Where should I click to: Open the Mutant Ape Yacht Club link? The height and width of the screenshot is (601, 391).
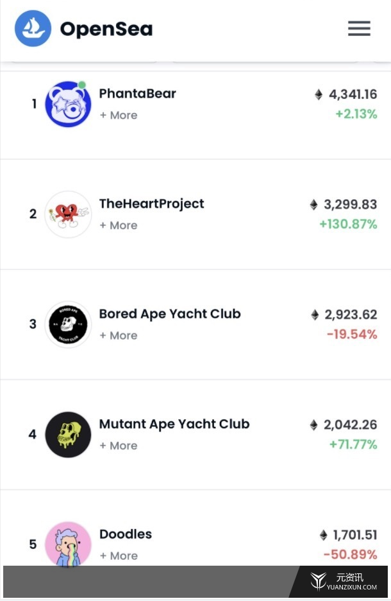tap(174, 424)
